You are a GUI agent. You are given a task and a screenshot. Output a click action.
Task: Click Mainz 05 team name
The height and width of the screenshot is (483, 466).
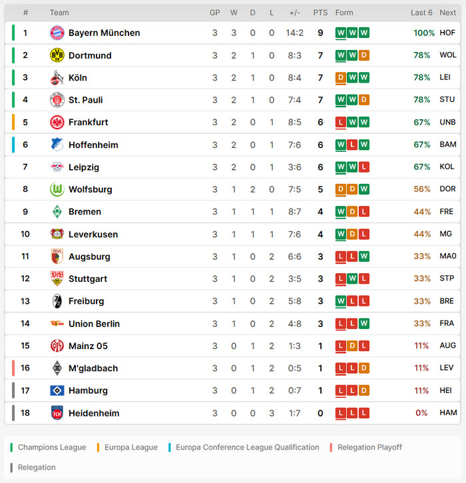(88, 346)
